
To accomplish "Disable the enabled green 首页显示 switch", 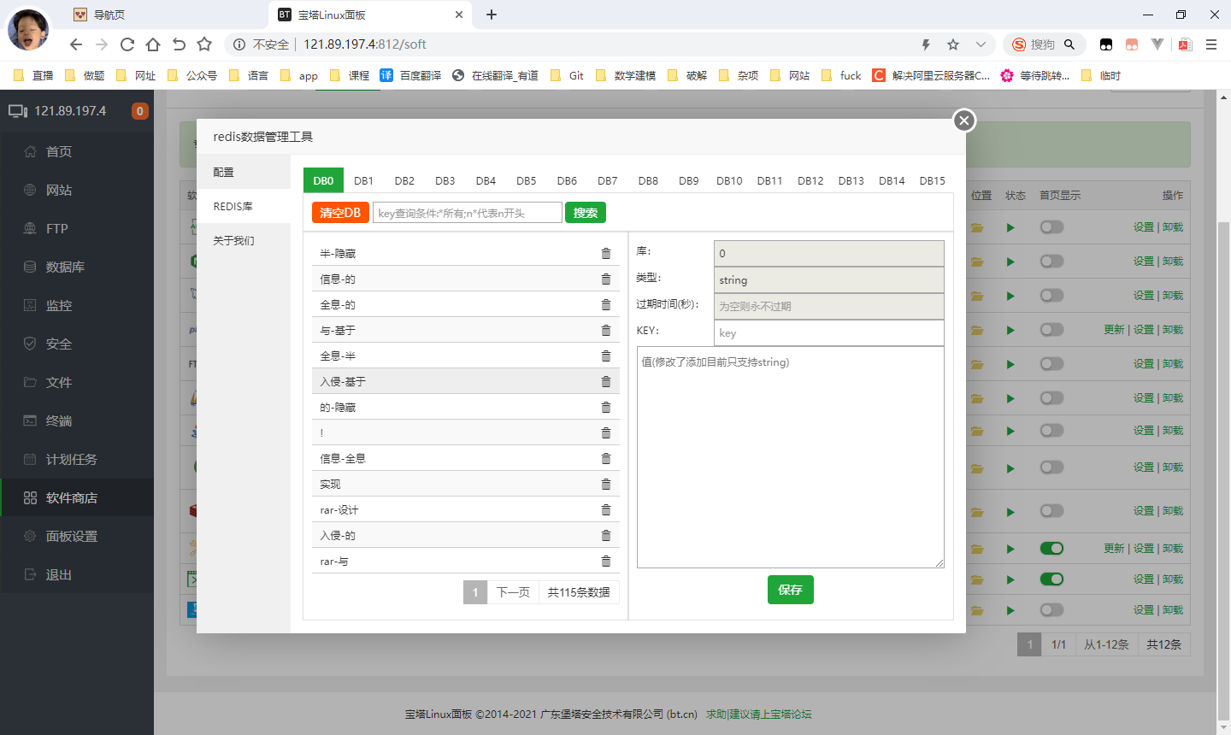I will click(1051, 549).
